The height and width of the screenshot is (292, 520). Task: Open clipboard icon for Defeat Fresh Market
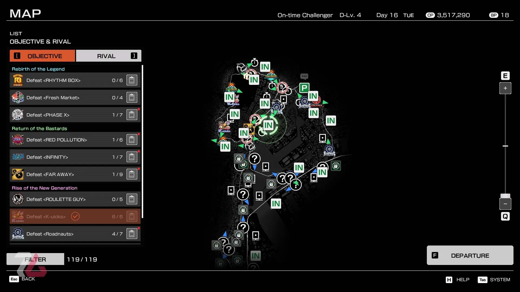tap(132, 98)
